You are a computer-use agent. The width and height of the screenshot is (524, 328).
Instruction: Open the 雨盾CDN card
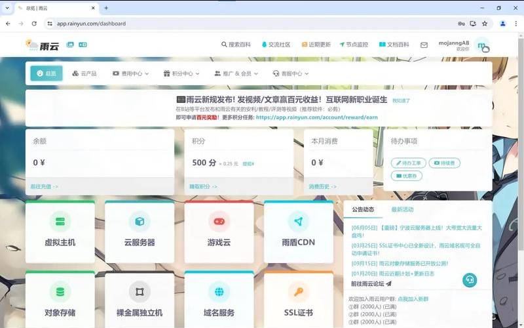[x=299, y=232]
